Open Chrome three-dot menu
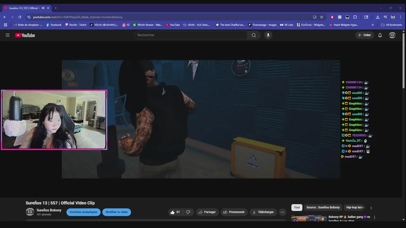 (x=401, y=17)
